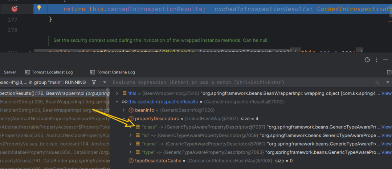Viewport: 392px width, 169px height.
Task: Select stack frame 'Handler(String):63, BeanWrapperImpl'
Action: (x=55, y=110)
